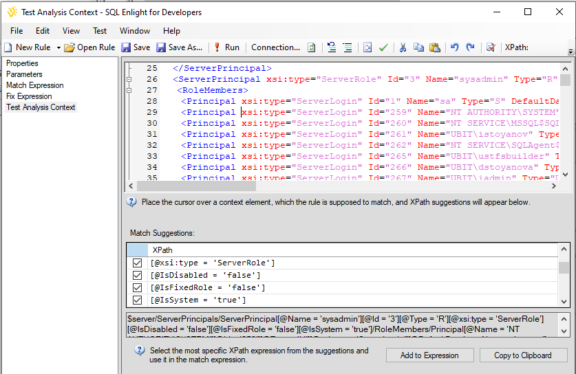Click the New Rule document icon
Viewport: 576px width, 374px height.
[x=8, y=47]
